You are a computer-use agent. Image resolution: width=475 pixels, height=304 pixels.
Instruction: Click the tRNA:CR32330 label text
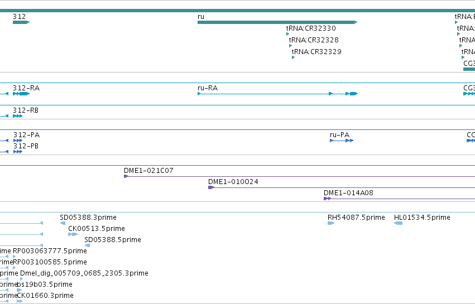coord(311,28)
